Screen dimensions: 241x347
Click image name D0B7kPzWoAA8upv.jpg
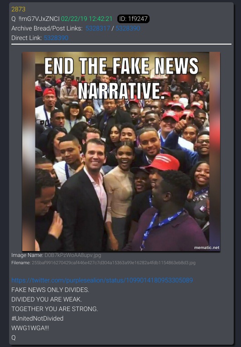(73, 255)
